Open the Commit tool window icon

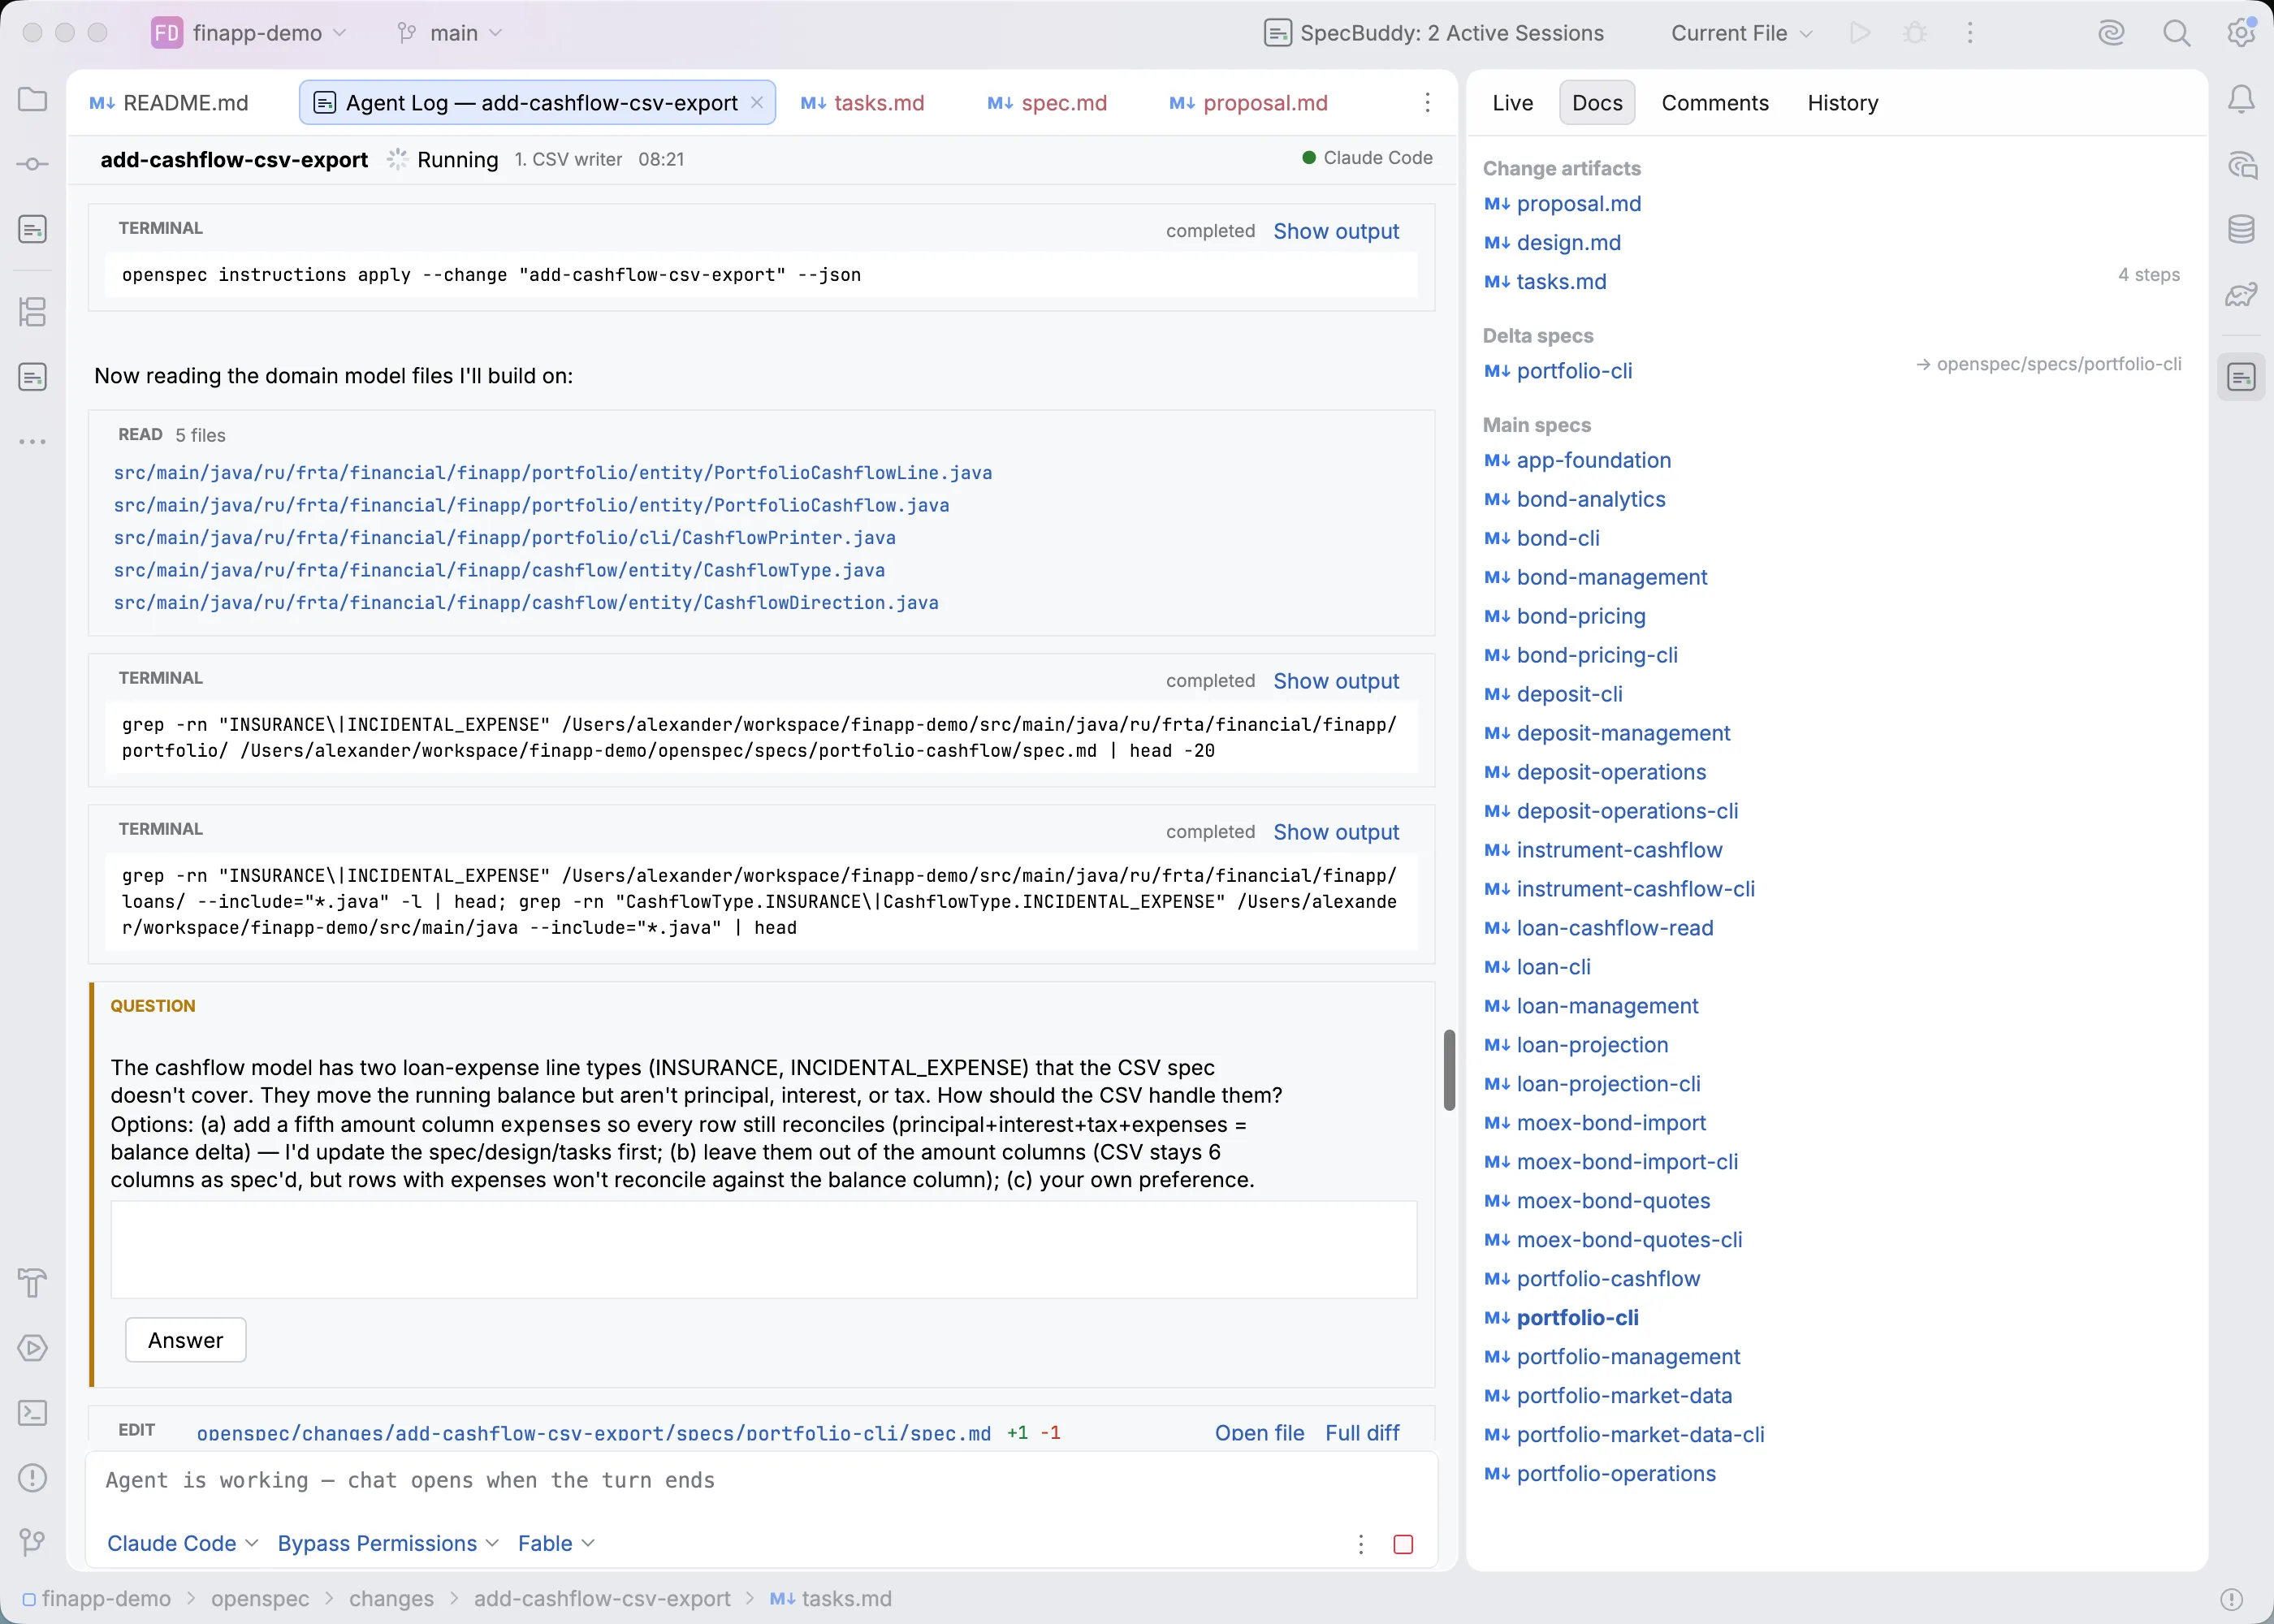click(x=33, y=164)
